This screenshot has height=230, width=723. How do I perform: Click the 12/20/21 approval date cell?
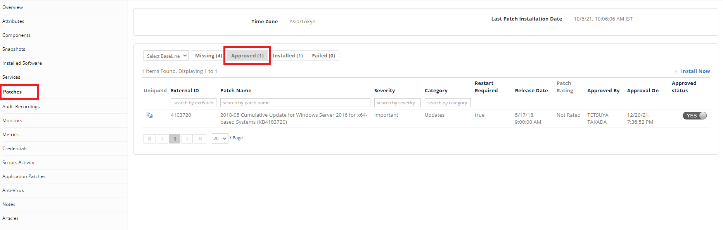pyautogui.click(x=640, y=119)
